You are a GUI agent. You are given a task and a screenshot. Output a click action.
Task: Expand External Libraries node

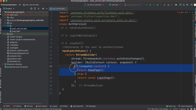[x=3, y=64]
